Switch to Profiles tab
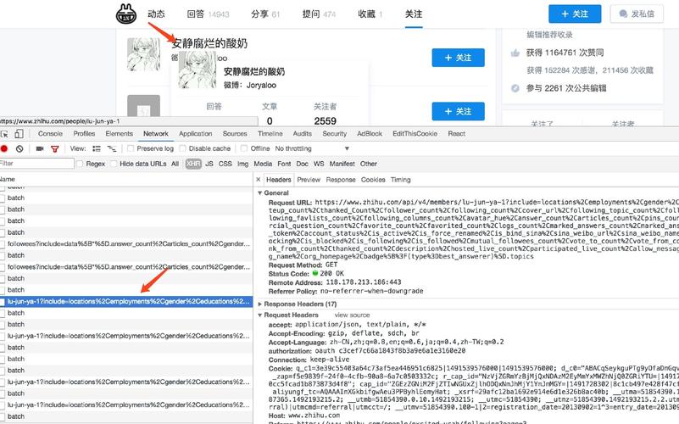This screenshot has width=679, height=424. [x=84, y=134]
